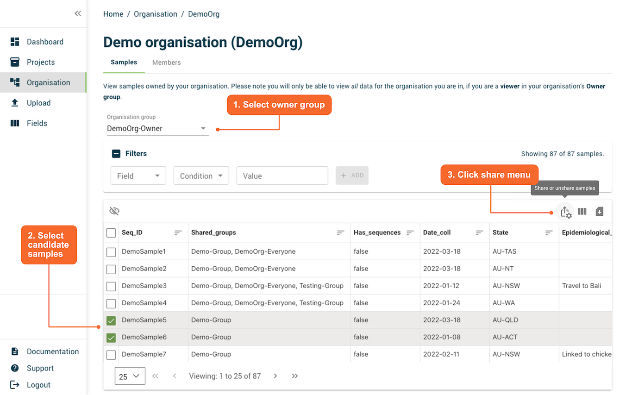Navigate Home via the breadcrumb link

click(113, 14)
